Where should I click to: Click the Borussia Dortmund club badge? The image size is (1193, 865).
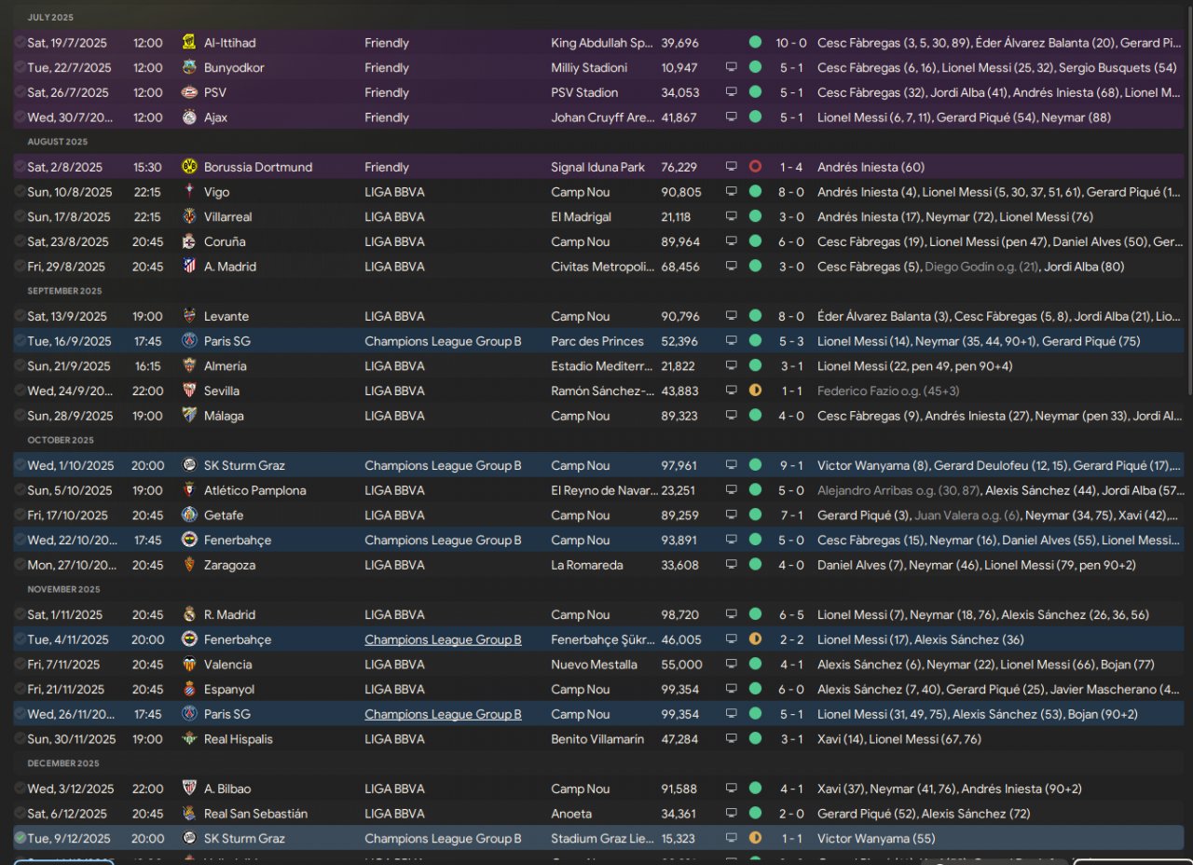coord(189,167)
